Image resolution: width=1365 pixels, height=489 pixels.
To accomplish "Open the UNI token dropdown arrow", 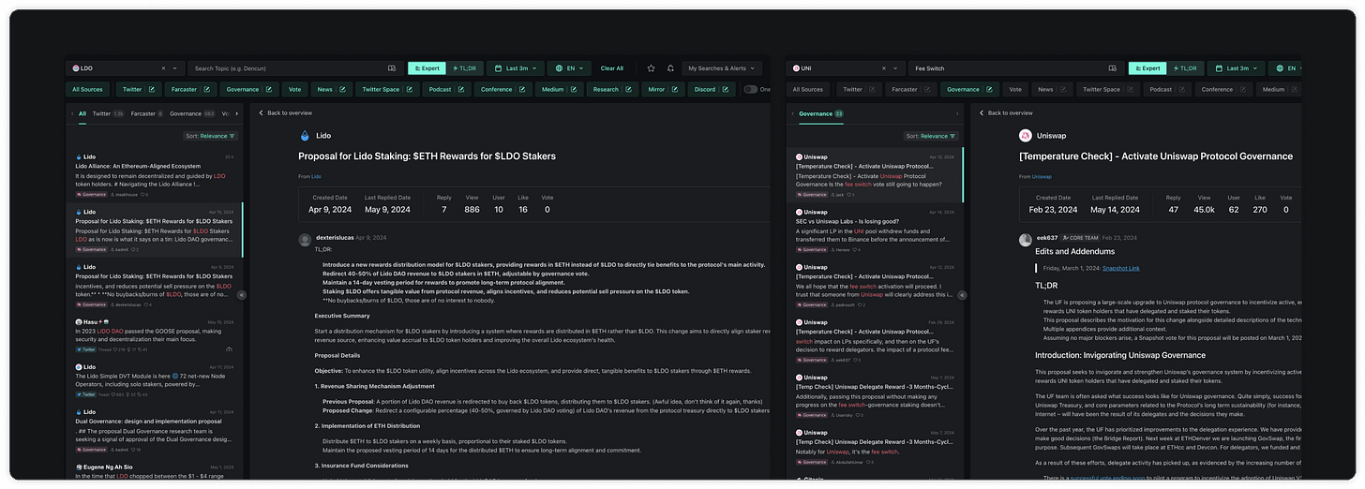I will [x=896, y=68].
